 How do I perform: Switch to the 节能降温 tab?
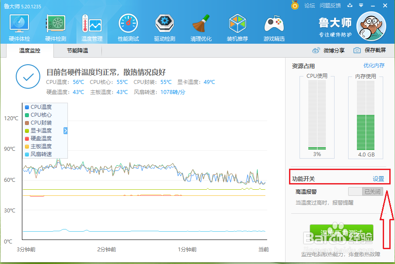click(78, 51)
